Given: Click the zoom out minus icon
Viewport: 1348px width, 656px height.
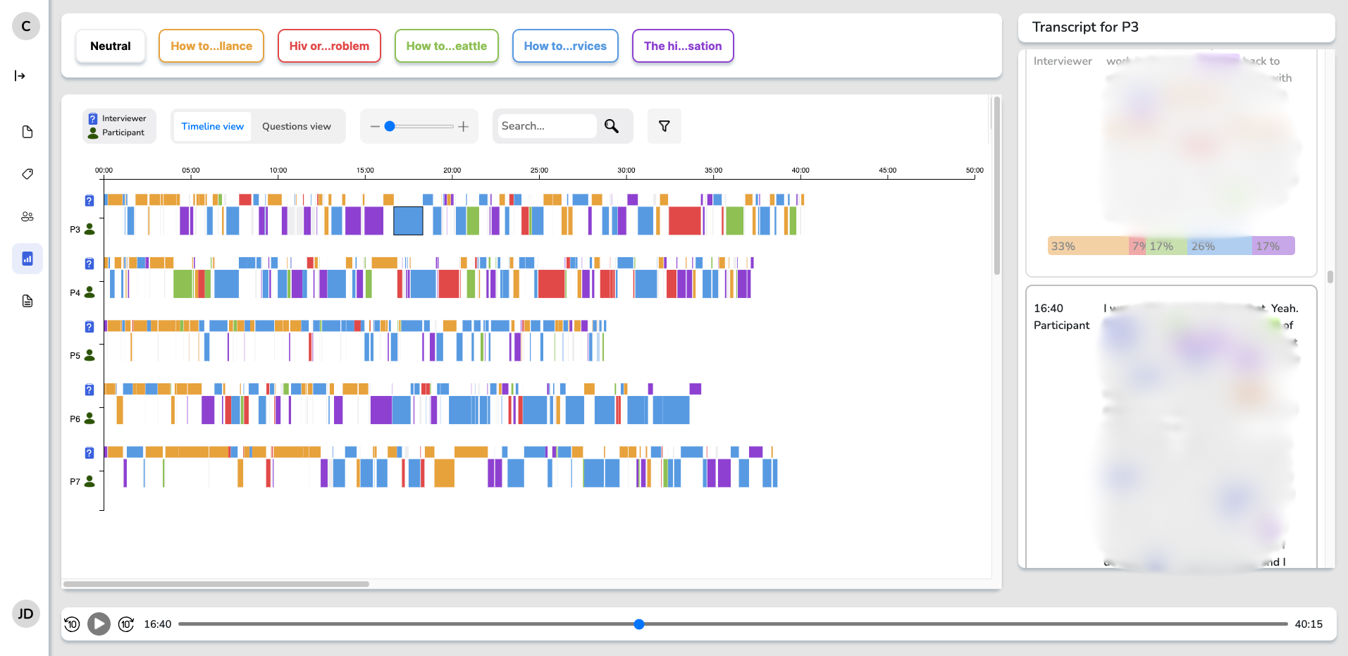Looking at the screenshot, I should [x=375, y=127].
